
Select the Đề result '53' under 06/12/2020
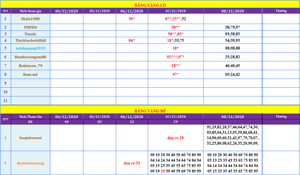(132, 122)
